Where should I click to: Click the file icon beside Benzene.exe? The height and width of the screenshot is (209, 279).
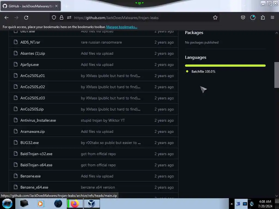[x=16, y=176]
